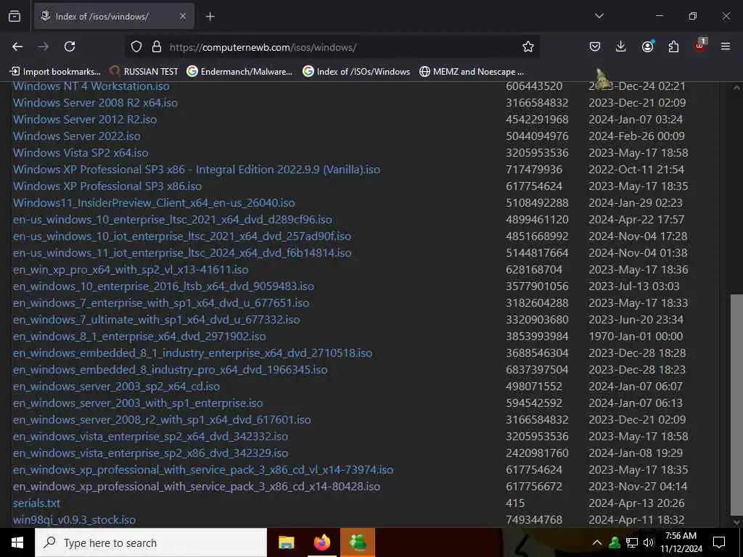743x557 pixels.
Task: Open the Windows Start menu
Action: [x=17, y=542]
